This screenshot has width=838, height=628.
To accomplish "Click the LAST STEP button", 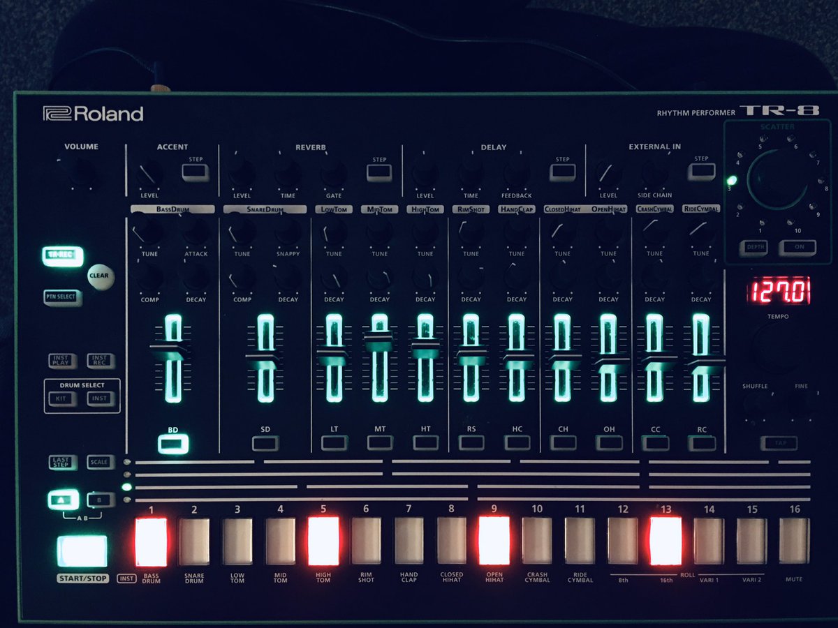I will pyautogui.click(x=62, y=462).
